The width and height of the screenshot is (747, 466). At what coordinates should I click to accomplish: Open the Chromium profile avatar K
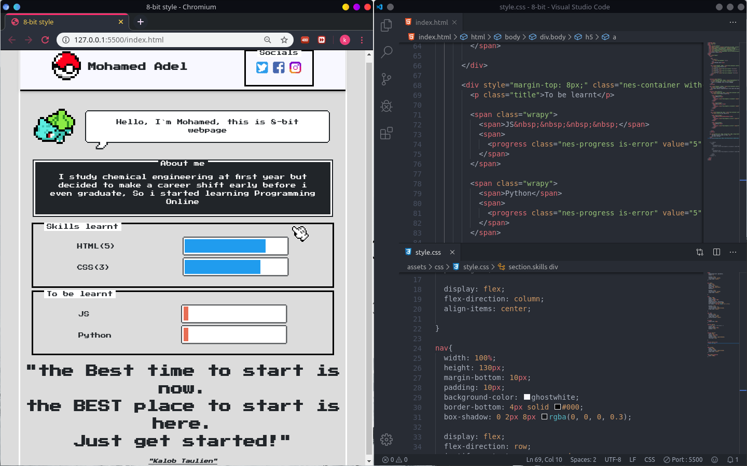pos(345,40)
